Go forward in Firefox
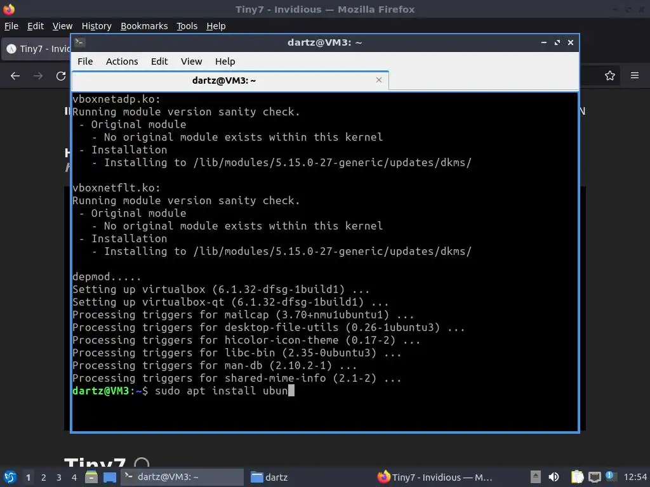The height and width of the screenshot is (487, 650). tap(38, 76)
